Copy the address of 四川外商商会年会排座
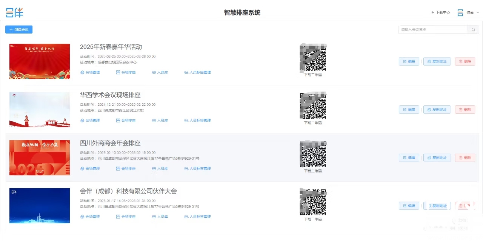 [437, 158]
